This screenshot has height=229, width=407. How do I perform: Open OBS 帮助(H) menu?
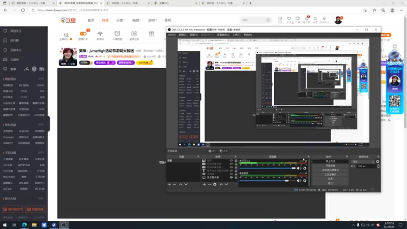pyautogui.click(x=248, y=35)
